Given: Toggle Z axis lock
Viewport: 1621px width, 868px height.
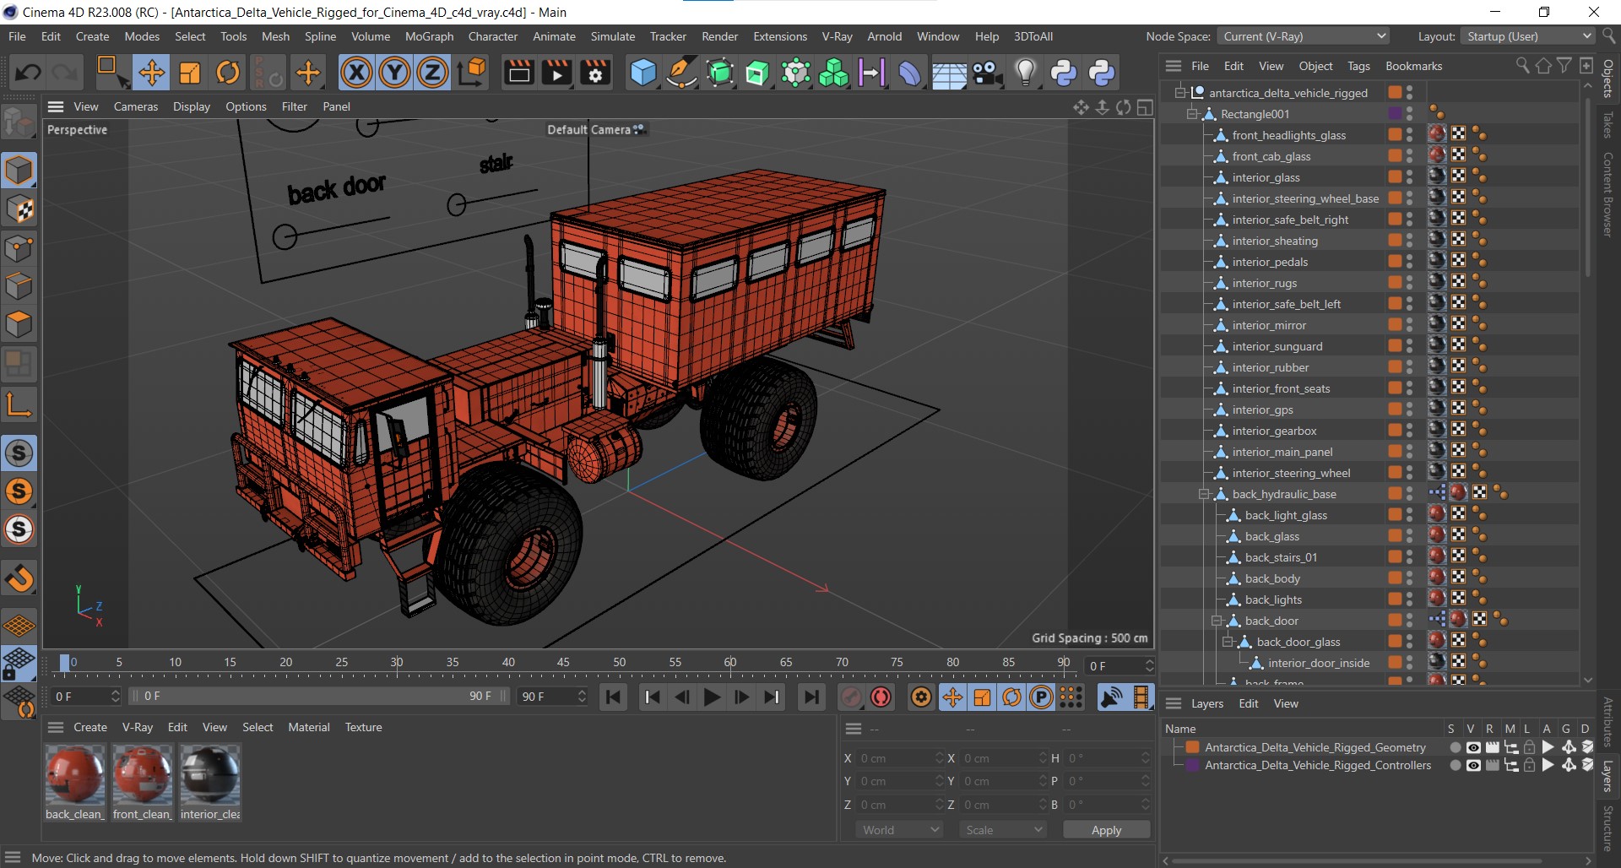Looking at the screenshot, I should pyautogui.click(x=432, y=73).
